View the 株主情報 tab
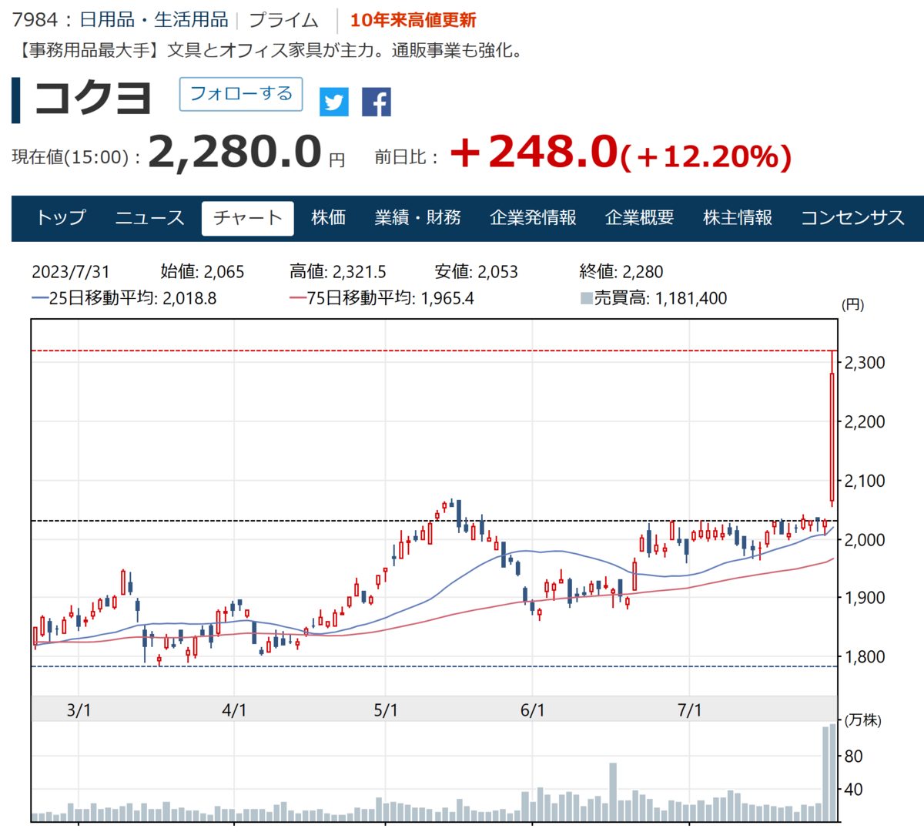 738,218
